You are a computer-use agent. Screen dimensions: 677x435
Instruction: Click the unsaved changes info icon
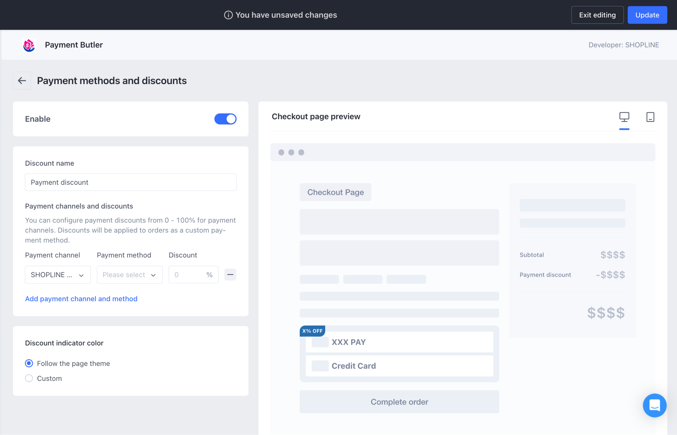point(228,15)
